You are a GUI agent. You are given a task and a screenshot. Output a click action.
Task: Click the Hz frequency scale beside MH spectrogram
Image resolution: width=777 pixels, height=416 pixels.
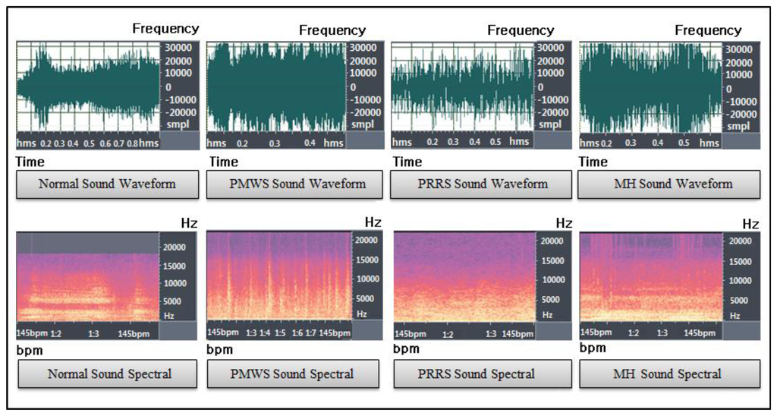coord(741,277)
